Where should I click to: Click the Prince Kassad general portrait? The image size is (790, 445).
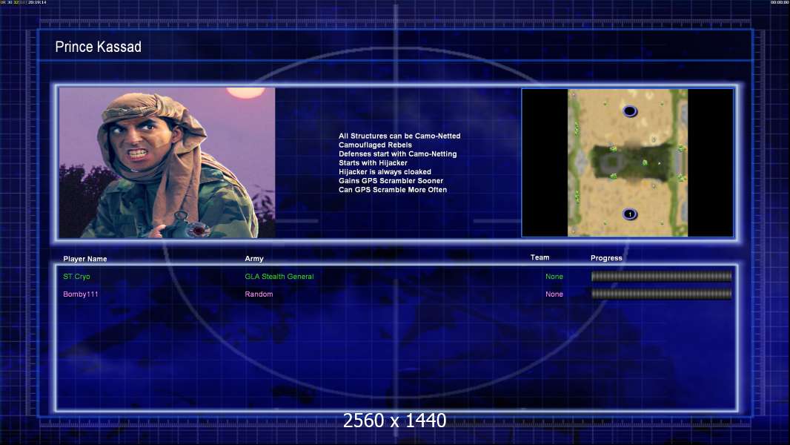pos(167,162)
